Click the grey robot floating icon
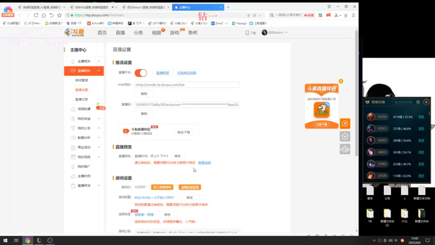The width and height of the screenshot is (435, 245). coord(345,149)
